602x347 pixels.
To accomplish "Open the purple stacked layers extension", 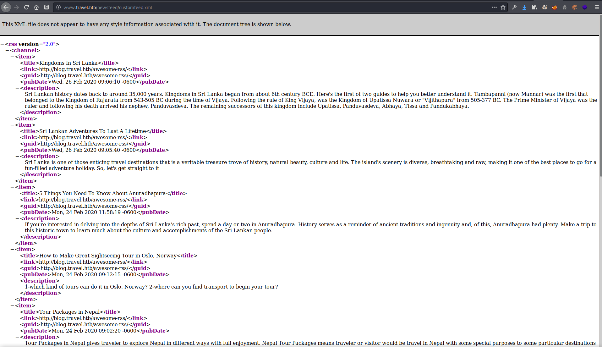I will click(585, 7).
